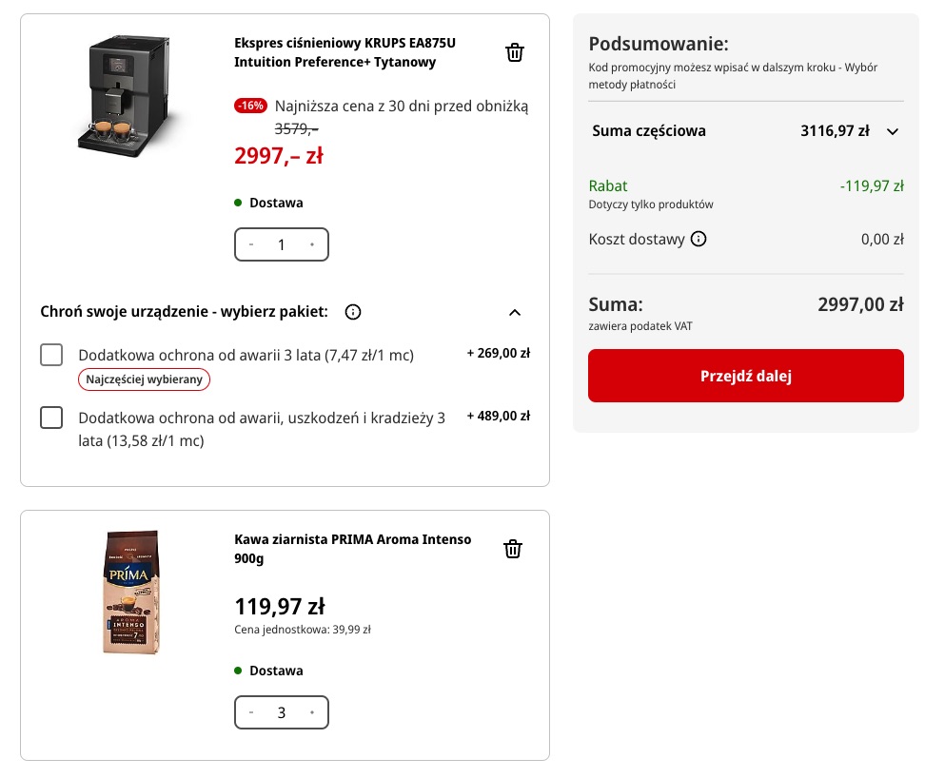The width and height of the screenshot is (925, 778).
Task: Click the KRUPS espresso machine thumbnail
Action: coord(125,96)
